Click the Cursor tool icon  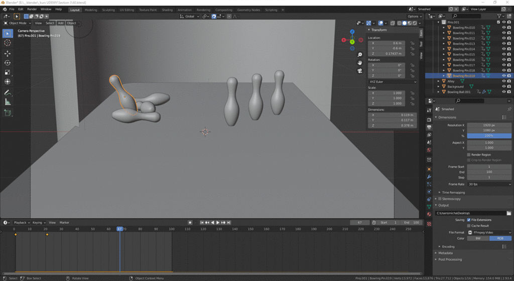8,43
